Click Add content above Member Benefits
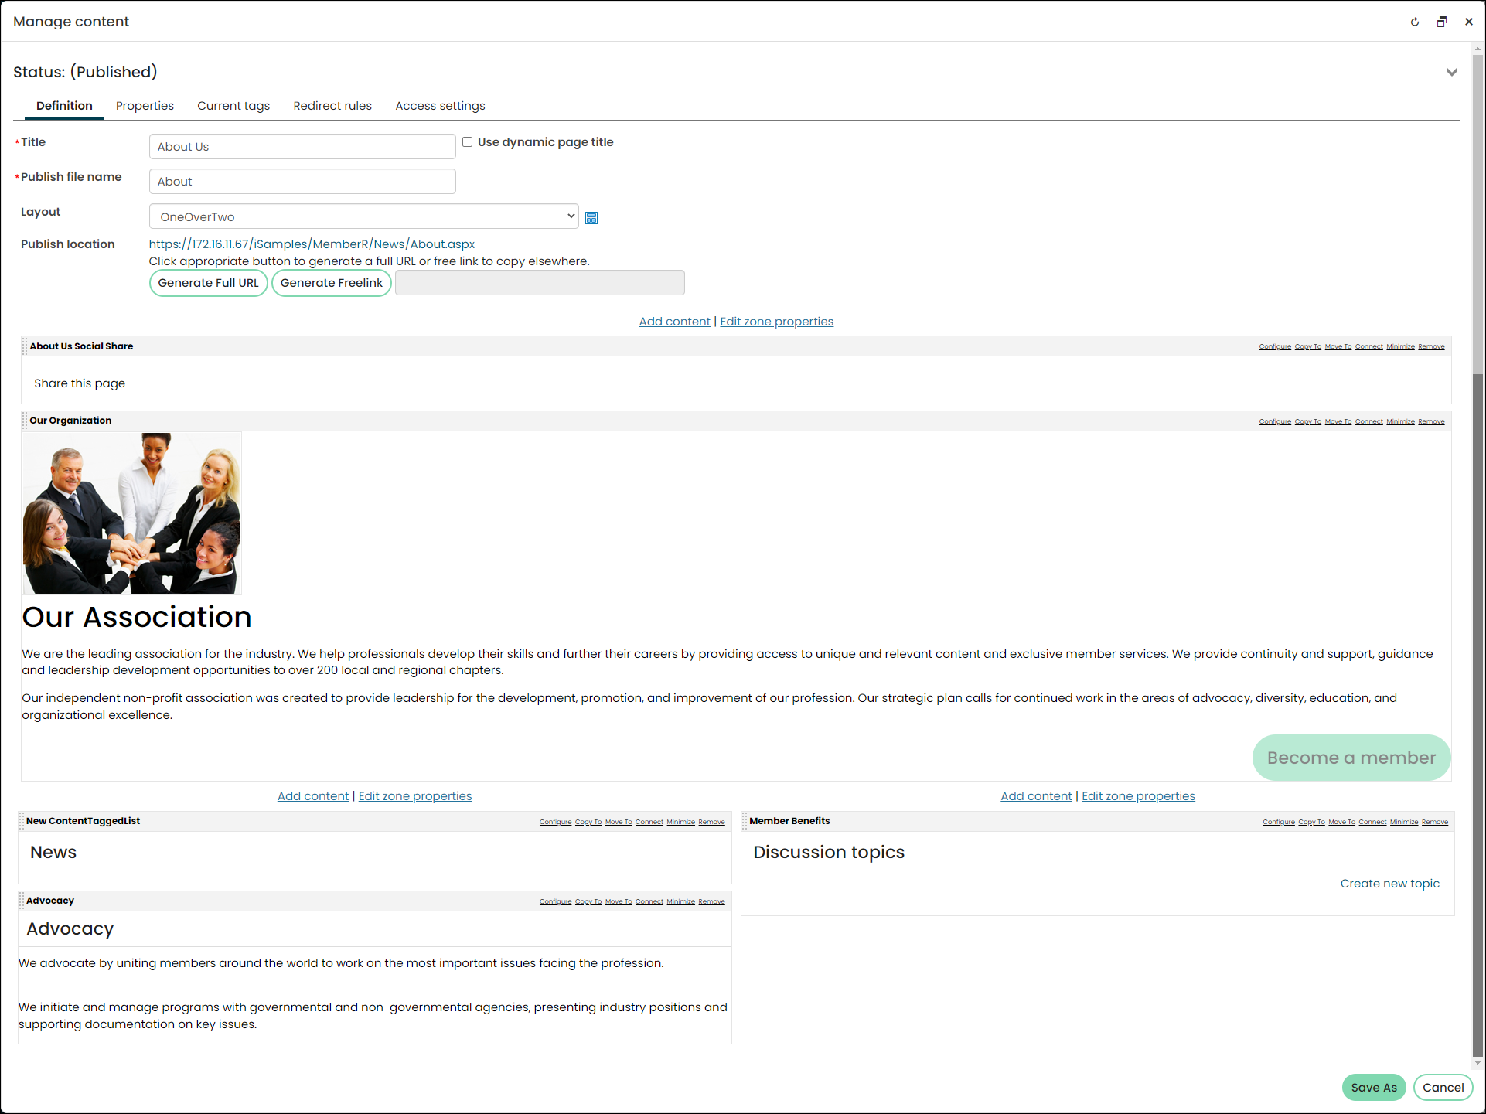 [1036, 796]
